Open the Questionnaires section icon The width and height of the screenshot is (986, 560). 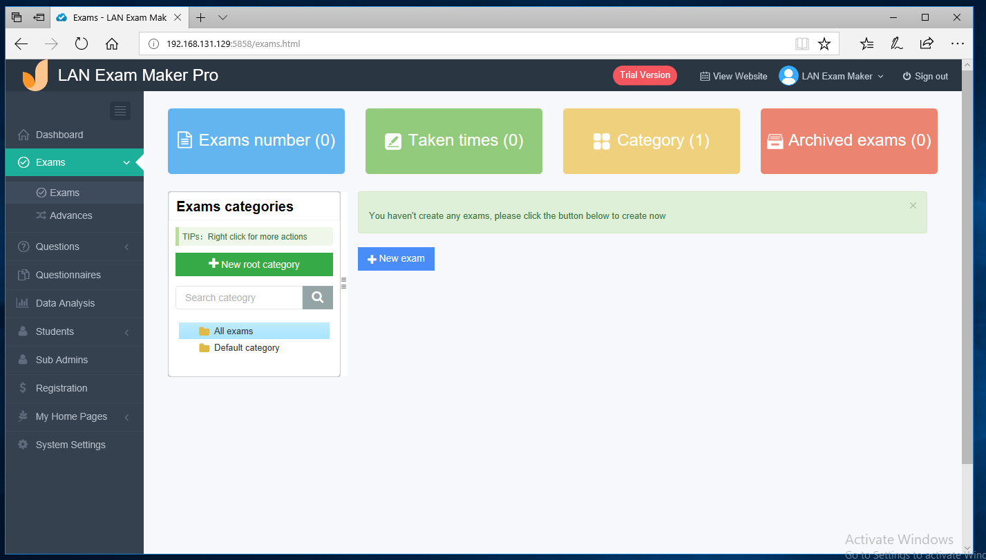coord(23,275)
